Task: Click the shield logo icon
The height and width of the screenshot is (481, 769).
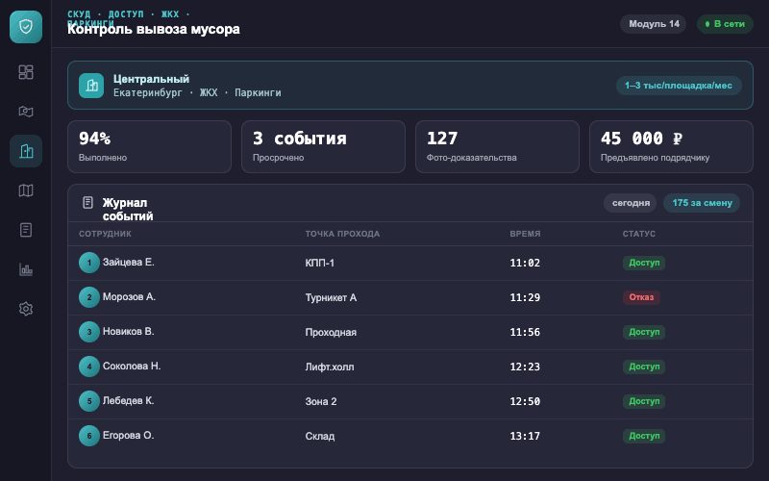Action: (x=26, y=27)
